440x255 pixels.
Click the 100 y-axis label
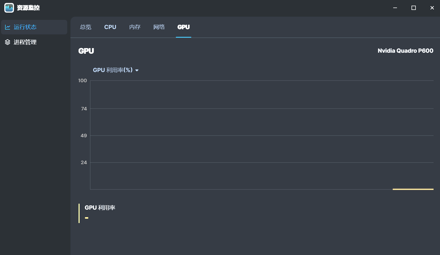83,81
